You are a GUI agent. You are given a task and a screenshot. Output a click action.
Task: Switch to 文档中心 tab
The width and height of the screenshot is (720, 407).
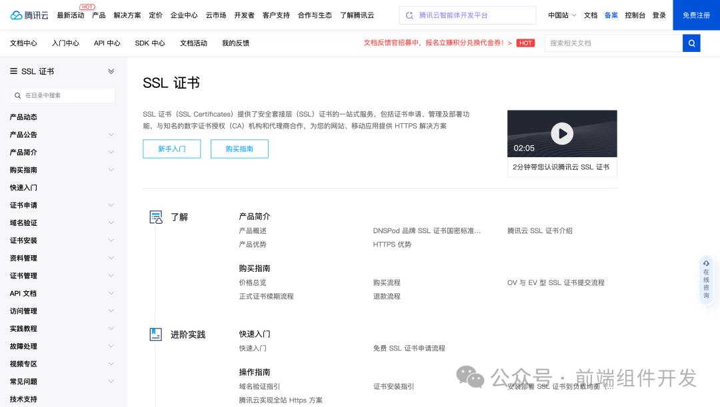23,43
